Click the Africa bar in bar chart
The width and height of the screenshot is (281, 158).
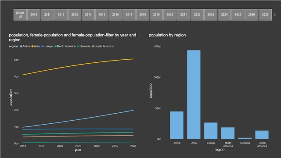tap(177, 125)
